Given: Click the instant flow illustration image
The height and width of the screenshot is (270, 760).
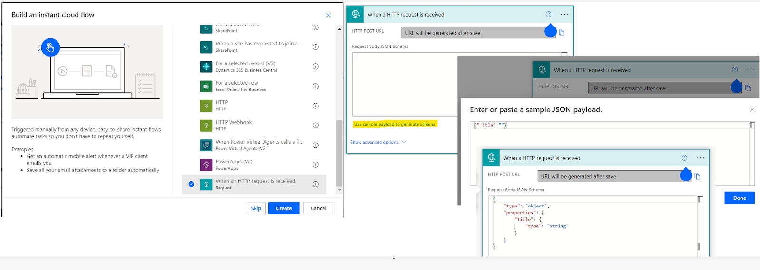Looking at the screenshot, I should coord(87,72).
